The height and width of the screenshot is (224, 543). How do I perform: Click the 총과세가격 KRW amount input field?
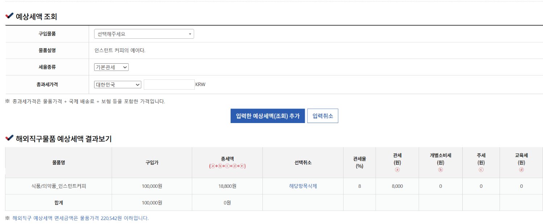169,85
